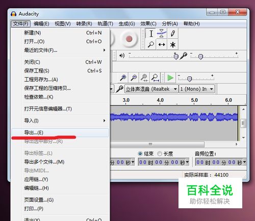Open the 1 (Mono) In channels dropdown
The image size is (255, 221).
tap(197, 89)
